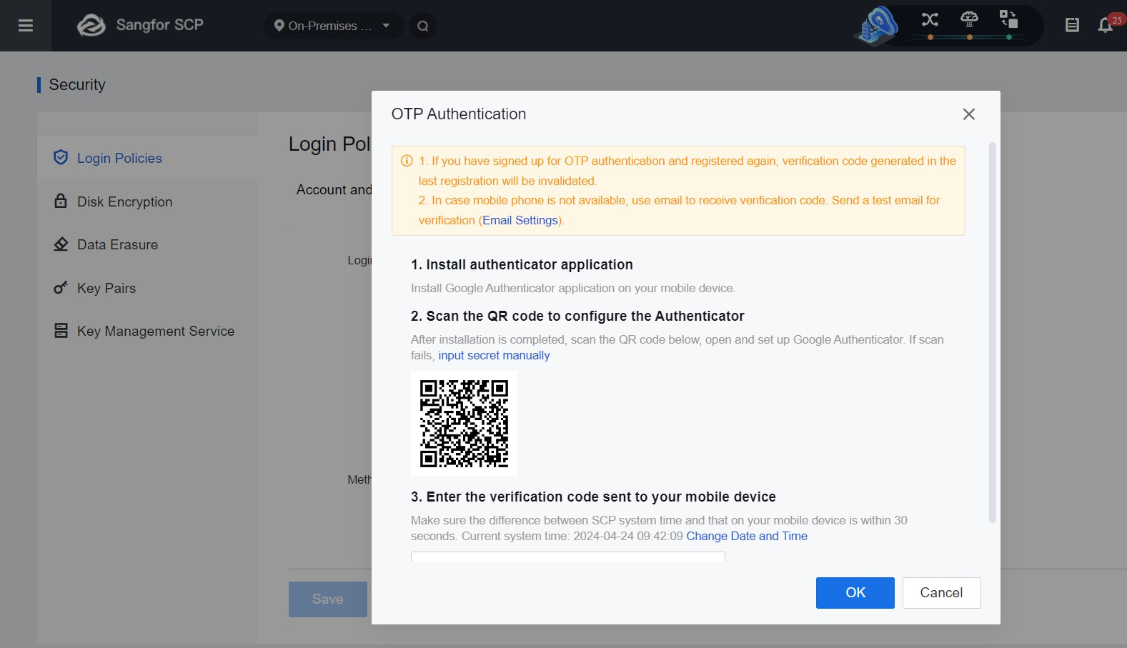The width and height of the screenshot is (1127, 648).
Task: Open the task list clipboard icon
Action: click(x=1072, y=26)
